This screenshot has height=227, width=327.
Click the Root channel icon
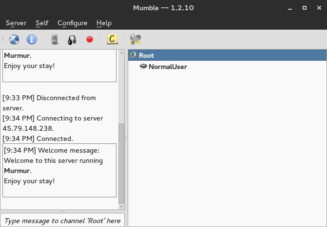coord(133,55)
